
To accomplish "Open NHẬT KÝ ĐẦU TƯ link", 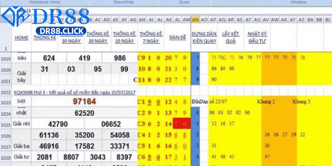I will 257,38.
